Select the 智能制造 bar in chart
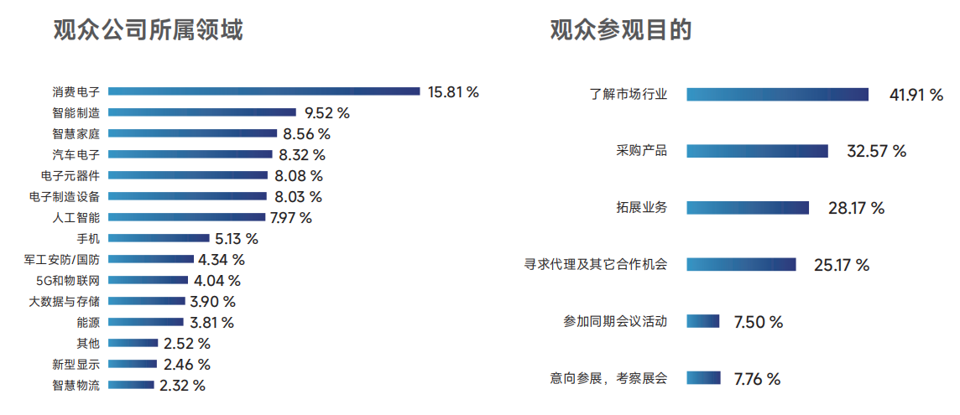 point(202,112)
